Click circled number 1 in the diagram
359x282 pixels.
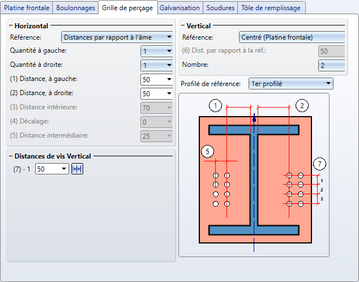(215, 105)
